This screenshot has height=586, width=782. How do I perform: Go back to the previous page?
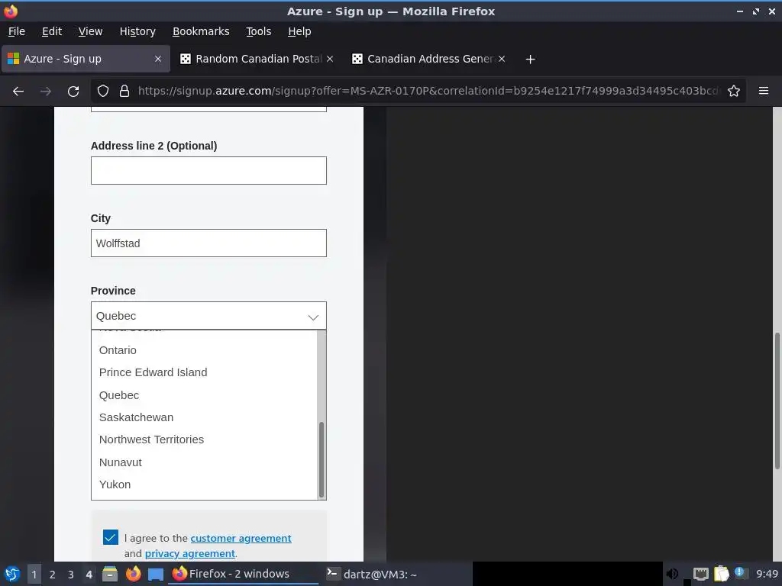point(18,92)
